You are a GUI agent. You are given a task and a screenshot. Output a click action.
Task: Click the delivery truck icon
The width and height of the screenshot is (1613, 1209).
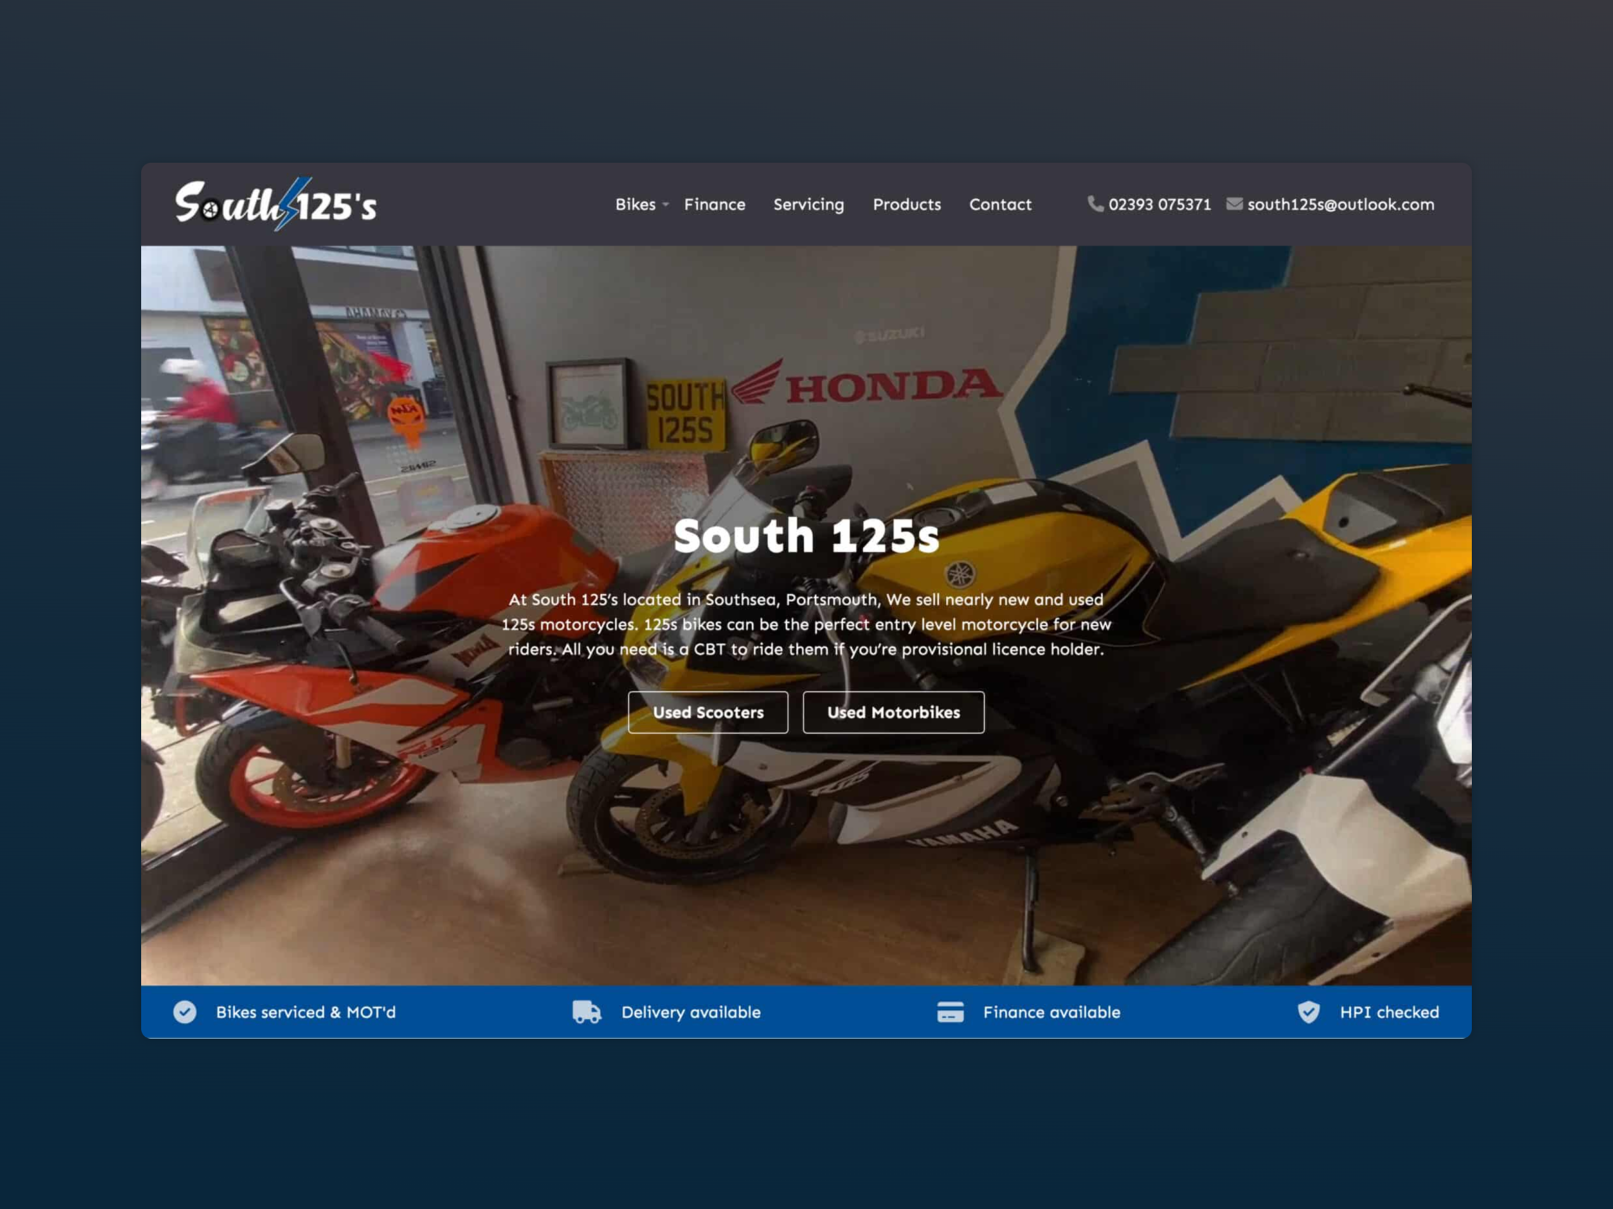point(587,1012)
